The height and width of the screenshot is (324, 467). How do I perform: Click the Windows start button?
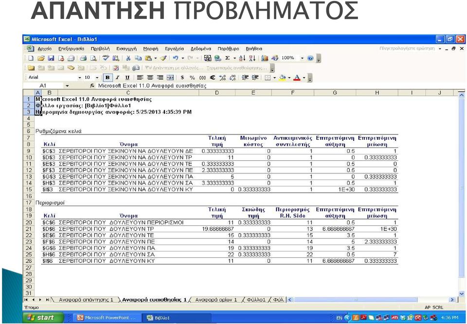pos(43,318)
